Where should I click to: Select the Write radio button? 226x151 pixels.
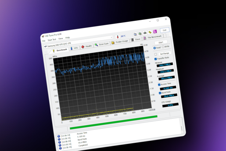click(163, 47)
